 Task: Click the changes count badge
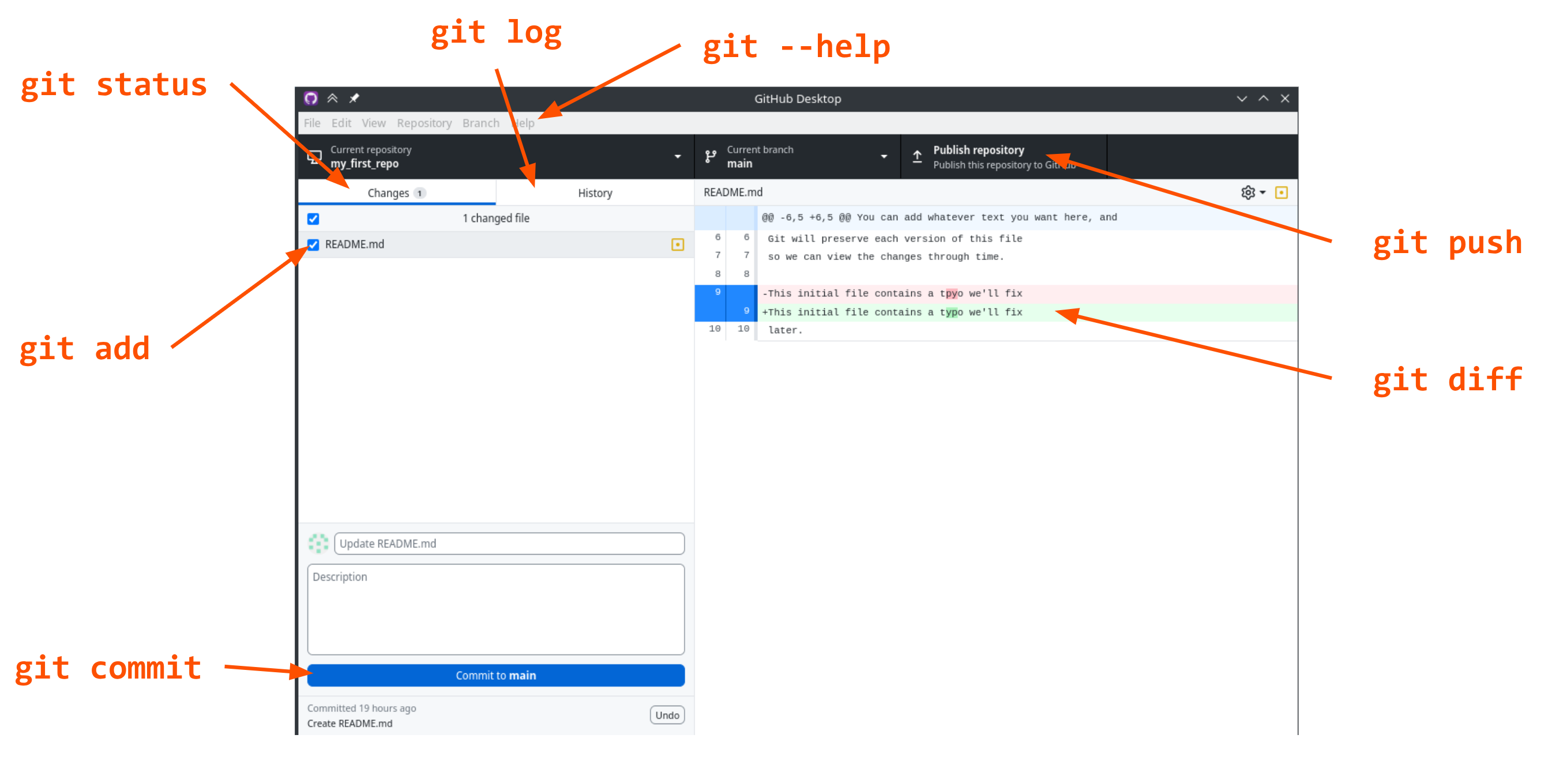[x=419, y=193]
